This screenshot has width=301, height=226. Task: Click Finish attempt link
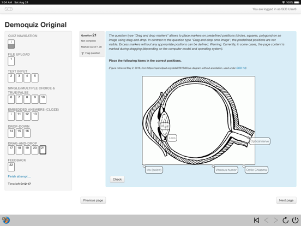[x=19, y=176]
